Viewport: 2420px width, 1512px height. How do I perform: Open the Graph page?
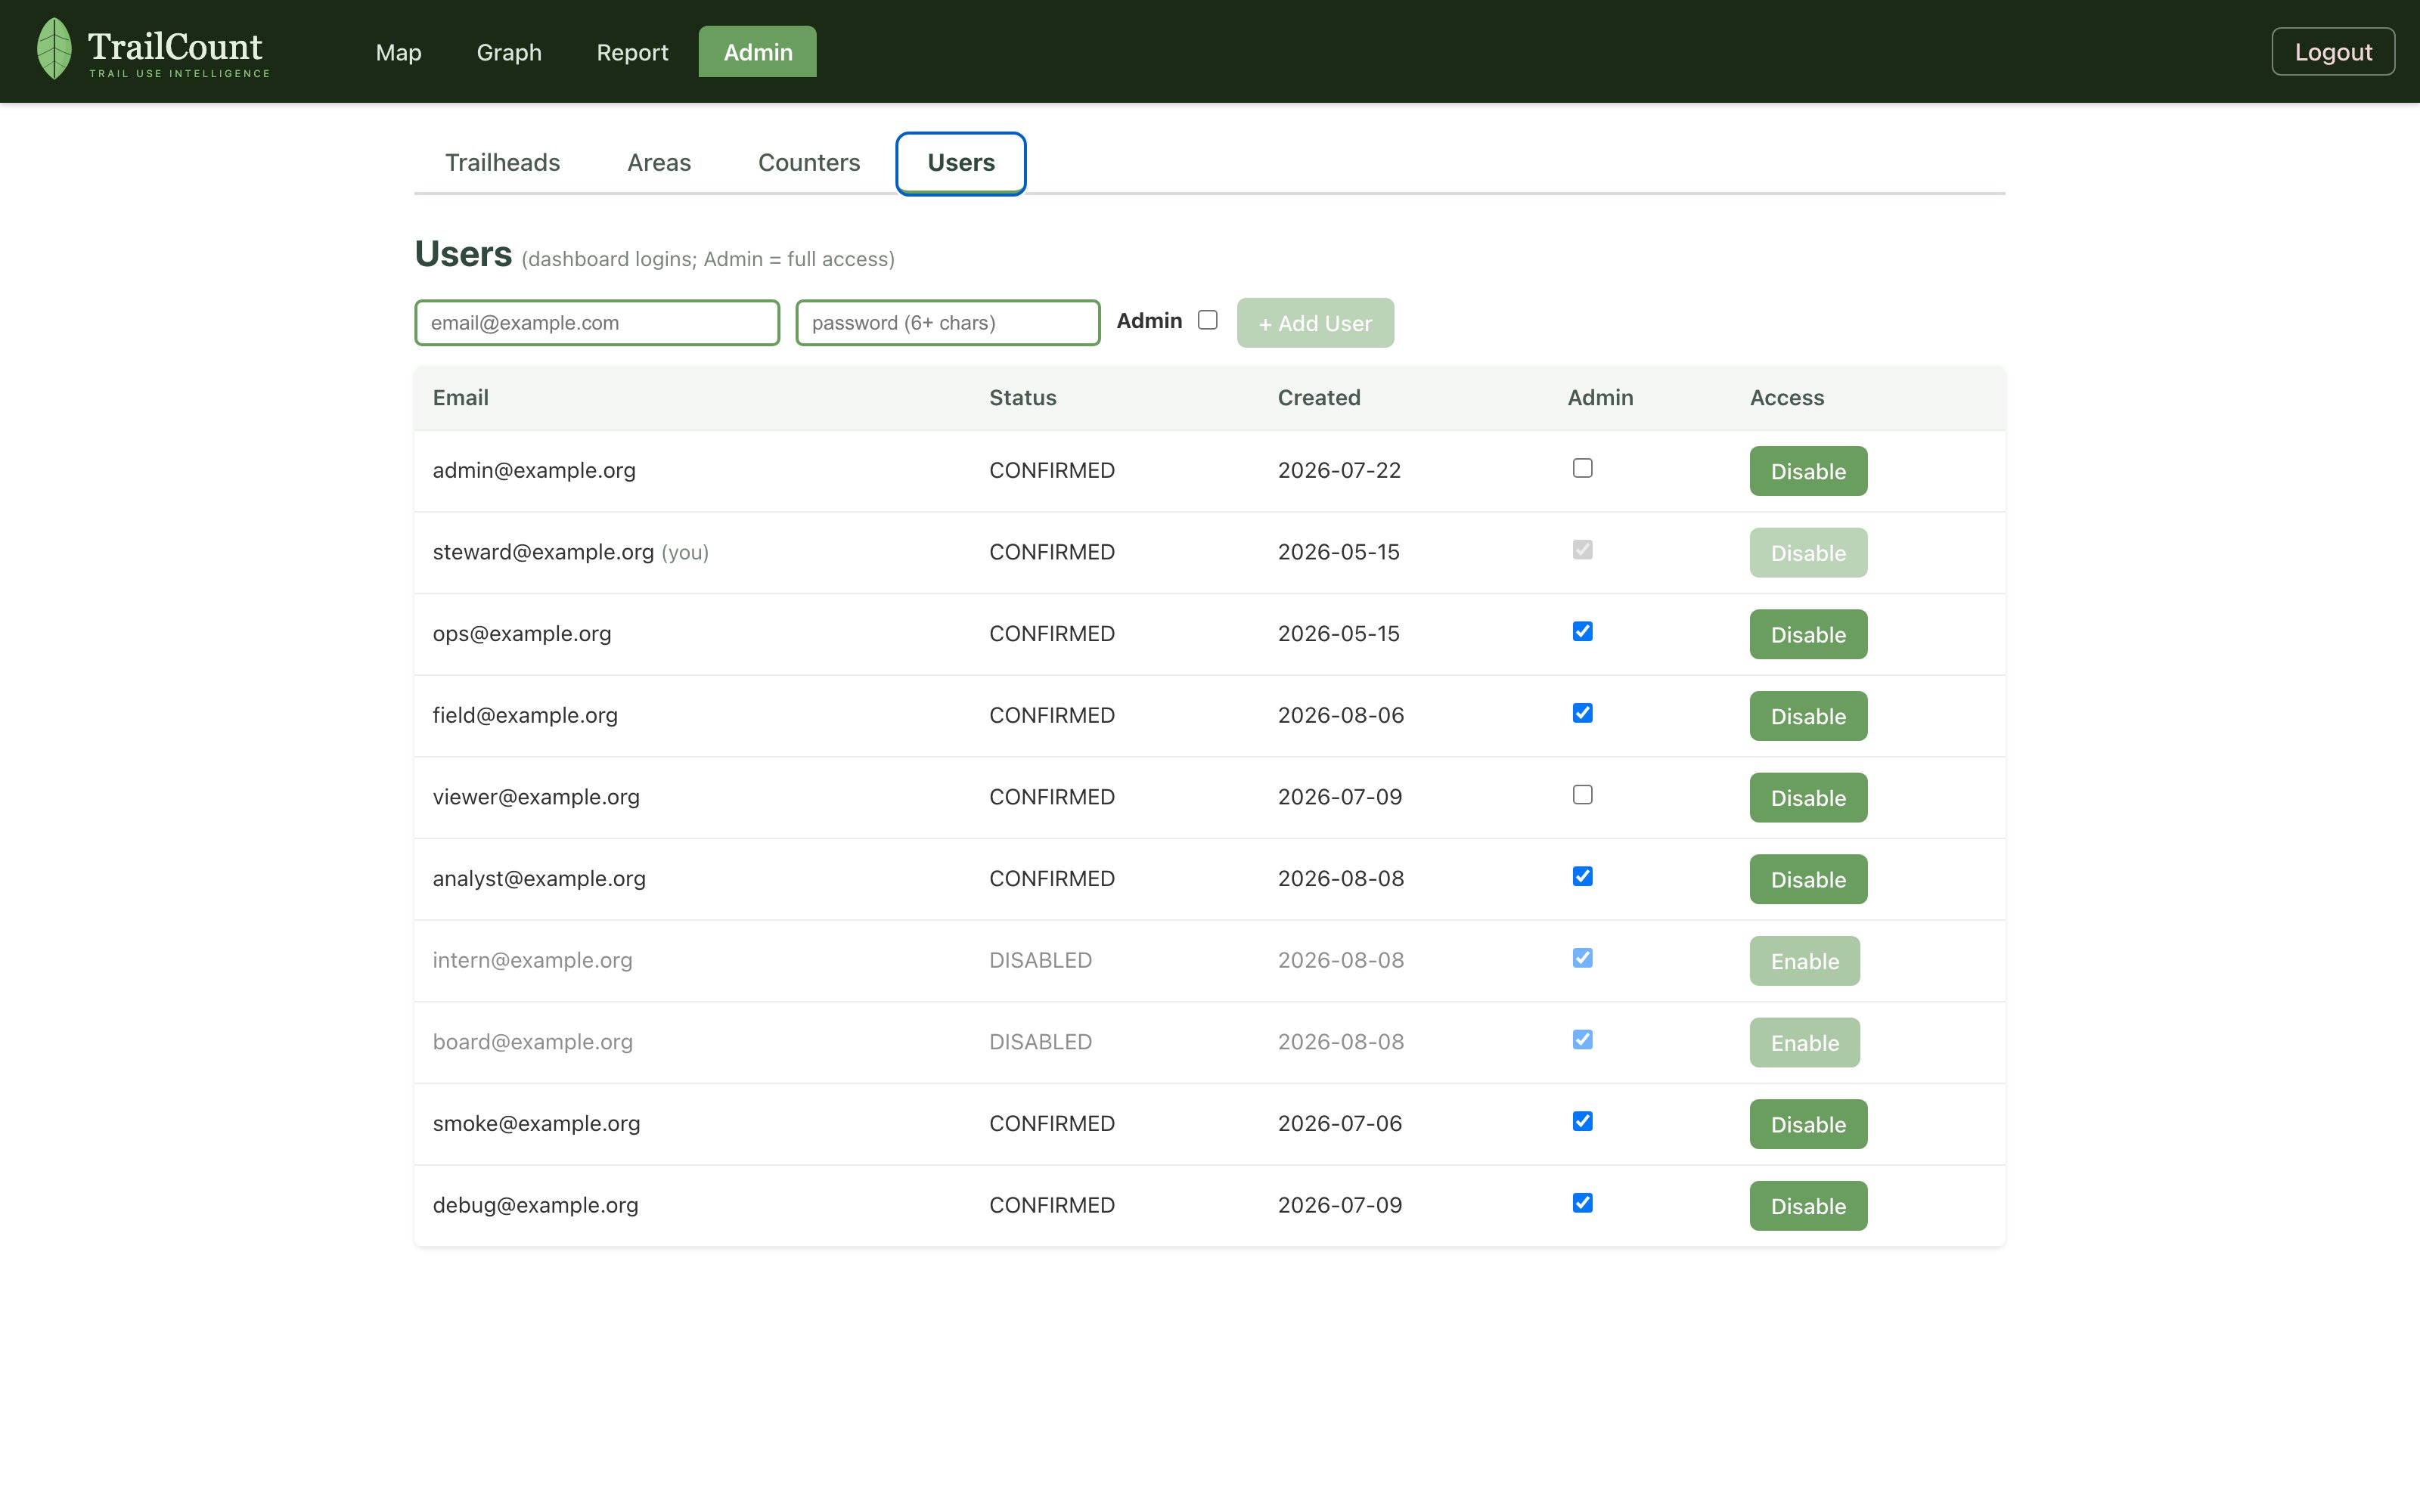pyautogui.click(x=509, y=52)
